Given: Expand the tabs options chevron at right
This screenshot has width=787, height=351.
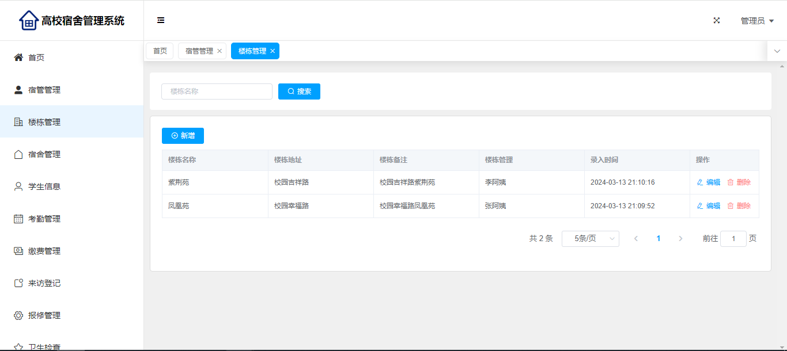Looking at the screenshot, I should [x=777, y=51].
